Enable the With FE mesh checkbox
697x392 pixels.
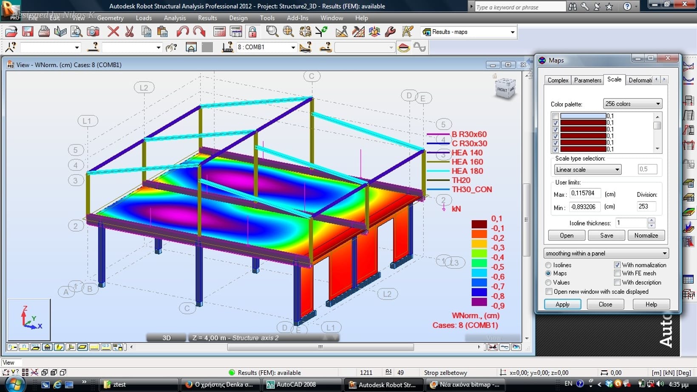tap(617, 273)
